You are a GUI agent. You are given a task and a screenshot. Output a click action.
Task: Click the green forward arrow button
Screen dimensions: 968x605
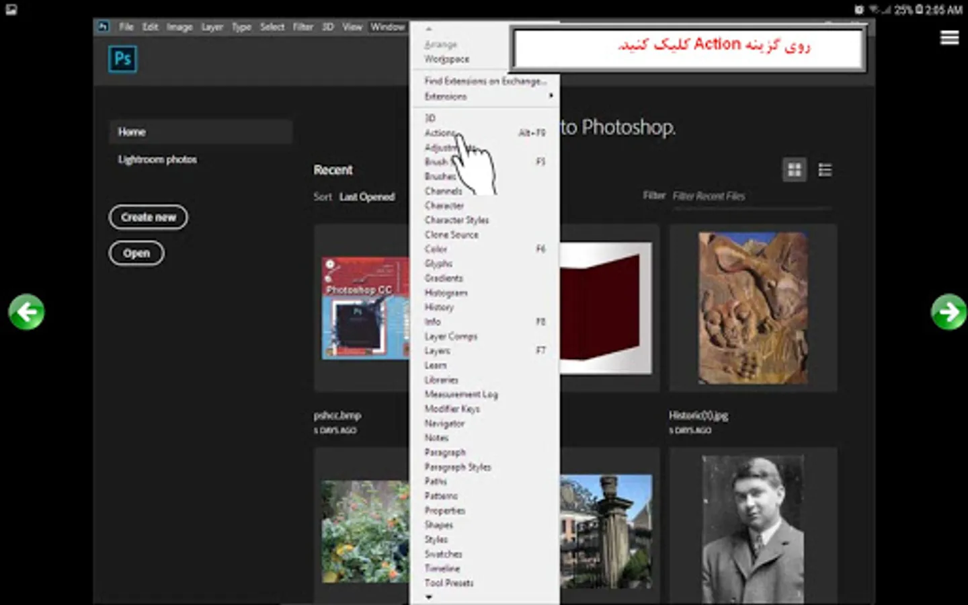tap(949, 312)
